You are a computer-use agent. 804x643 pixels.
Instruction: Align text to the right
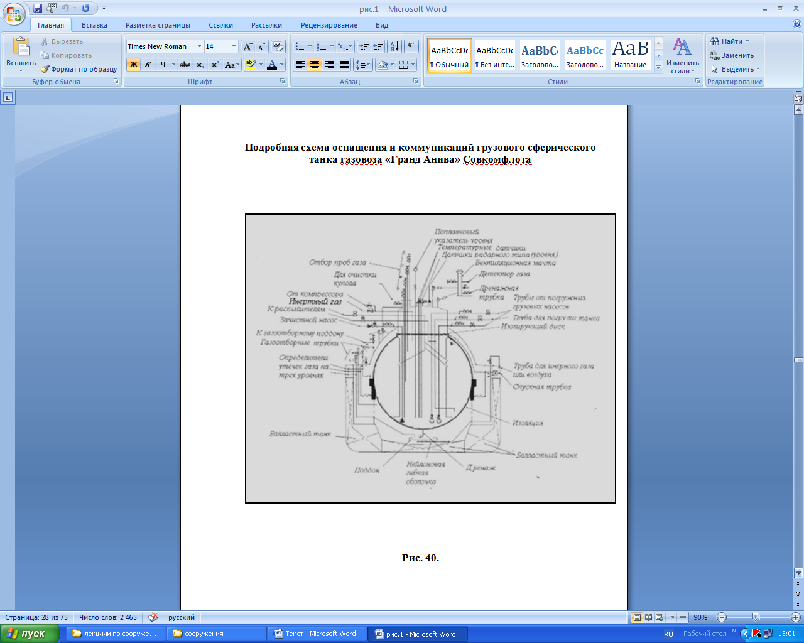click(330, 65)
